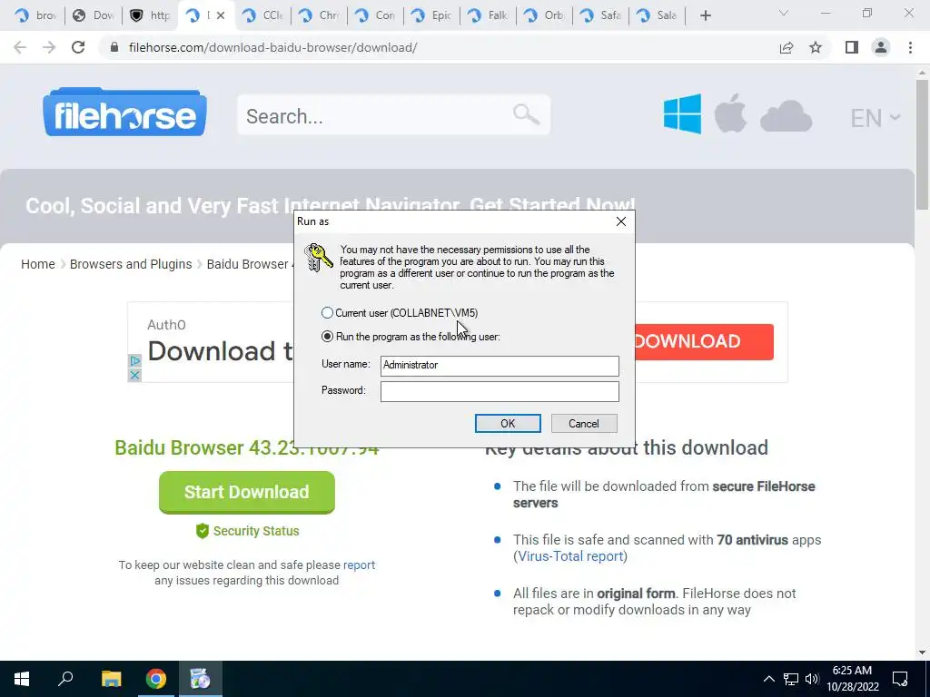
Task: Switch to the 'Sala' tab
Action: point(658,16)
